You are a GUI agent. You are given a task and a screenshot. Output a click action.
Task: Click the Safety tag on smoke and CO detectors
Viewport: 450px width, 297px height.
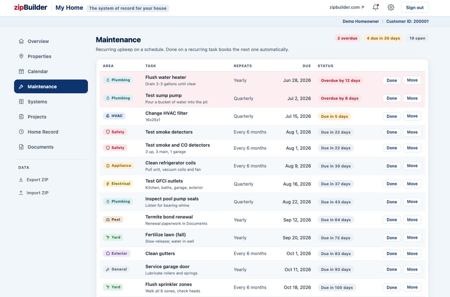click(115, 148)
